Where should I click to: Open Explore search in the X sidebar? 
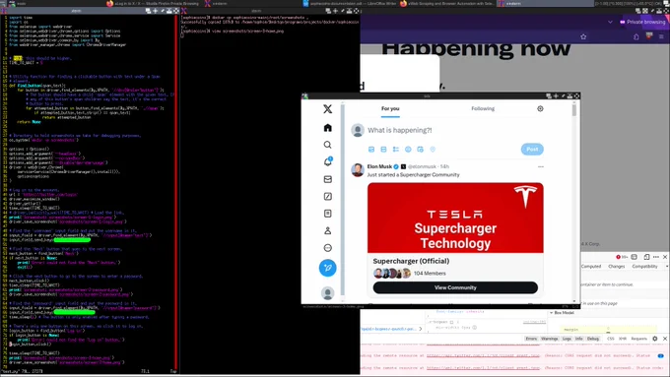[x=328, y=145]
